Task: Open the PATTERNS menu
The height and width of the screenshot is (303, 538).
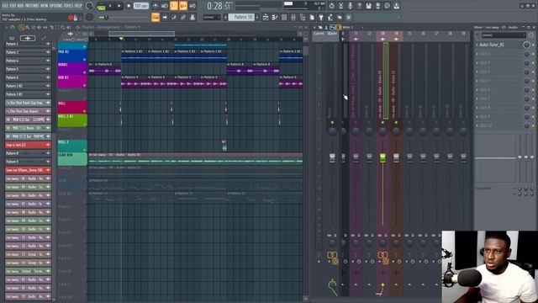Action: (32, 6)
